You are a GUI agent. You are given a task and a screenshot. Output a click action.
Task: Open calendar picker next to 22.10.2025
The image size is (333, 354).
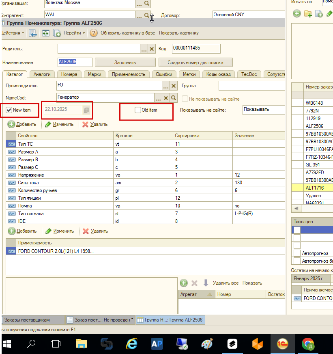coord(86,110)
